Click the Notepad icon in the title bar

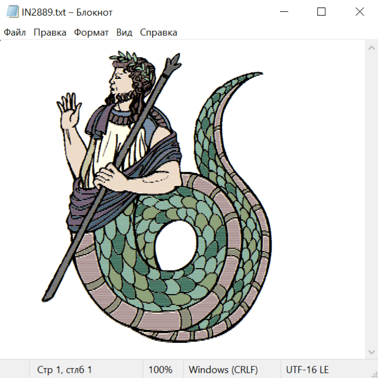pyautogui.click(x=13, y=12)
